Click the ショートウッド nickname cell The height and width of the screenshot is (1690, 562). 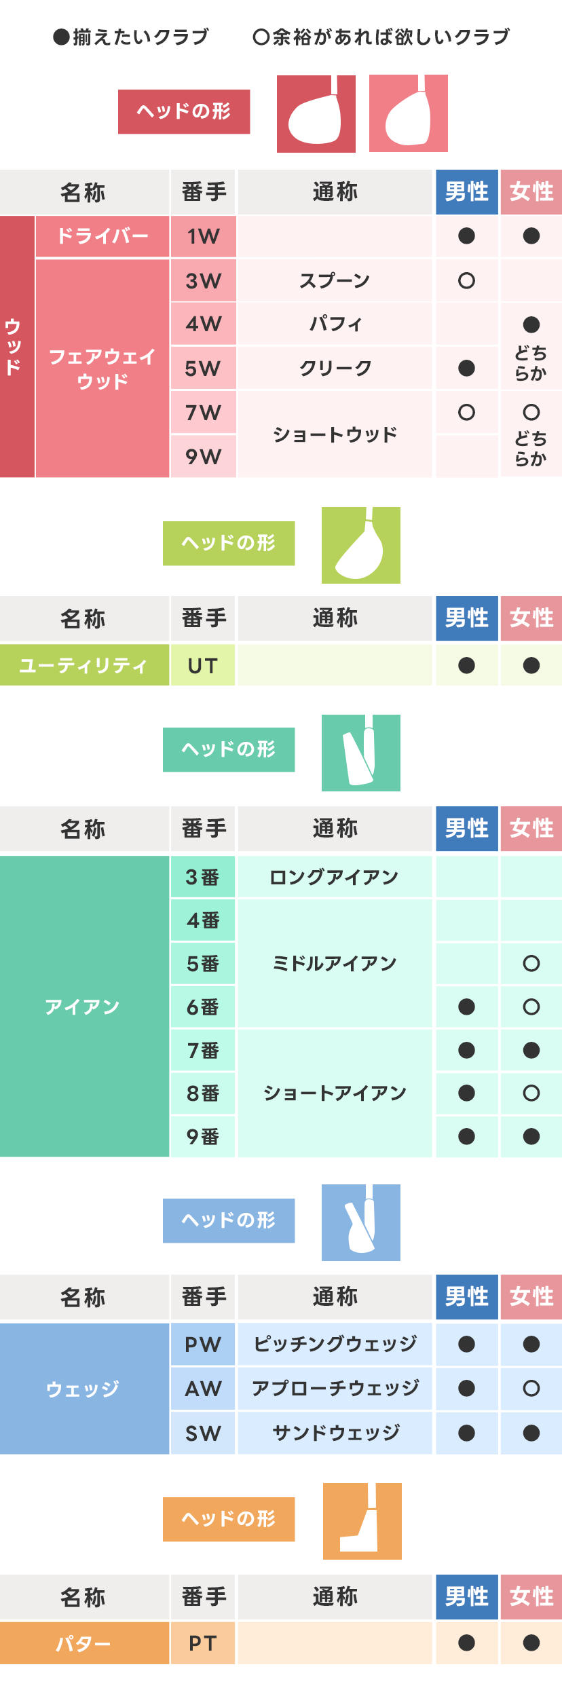click(335, 434)
